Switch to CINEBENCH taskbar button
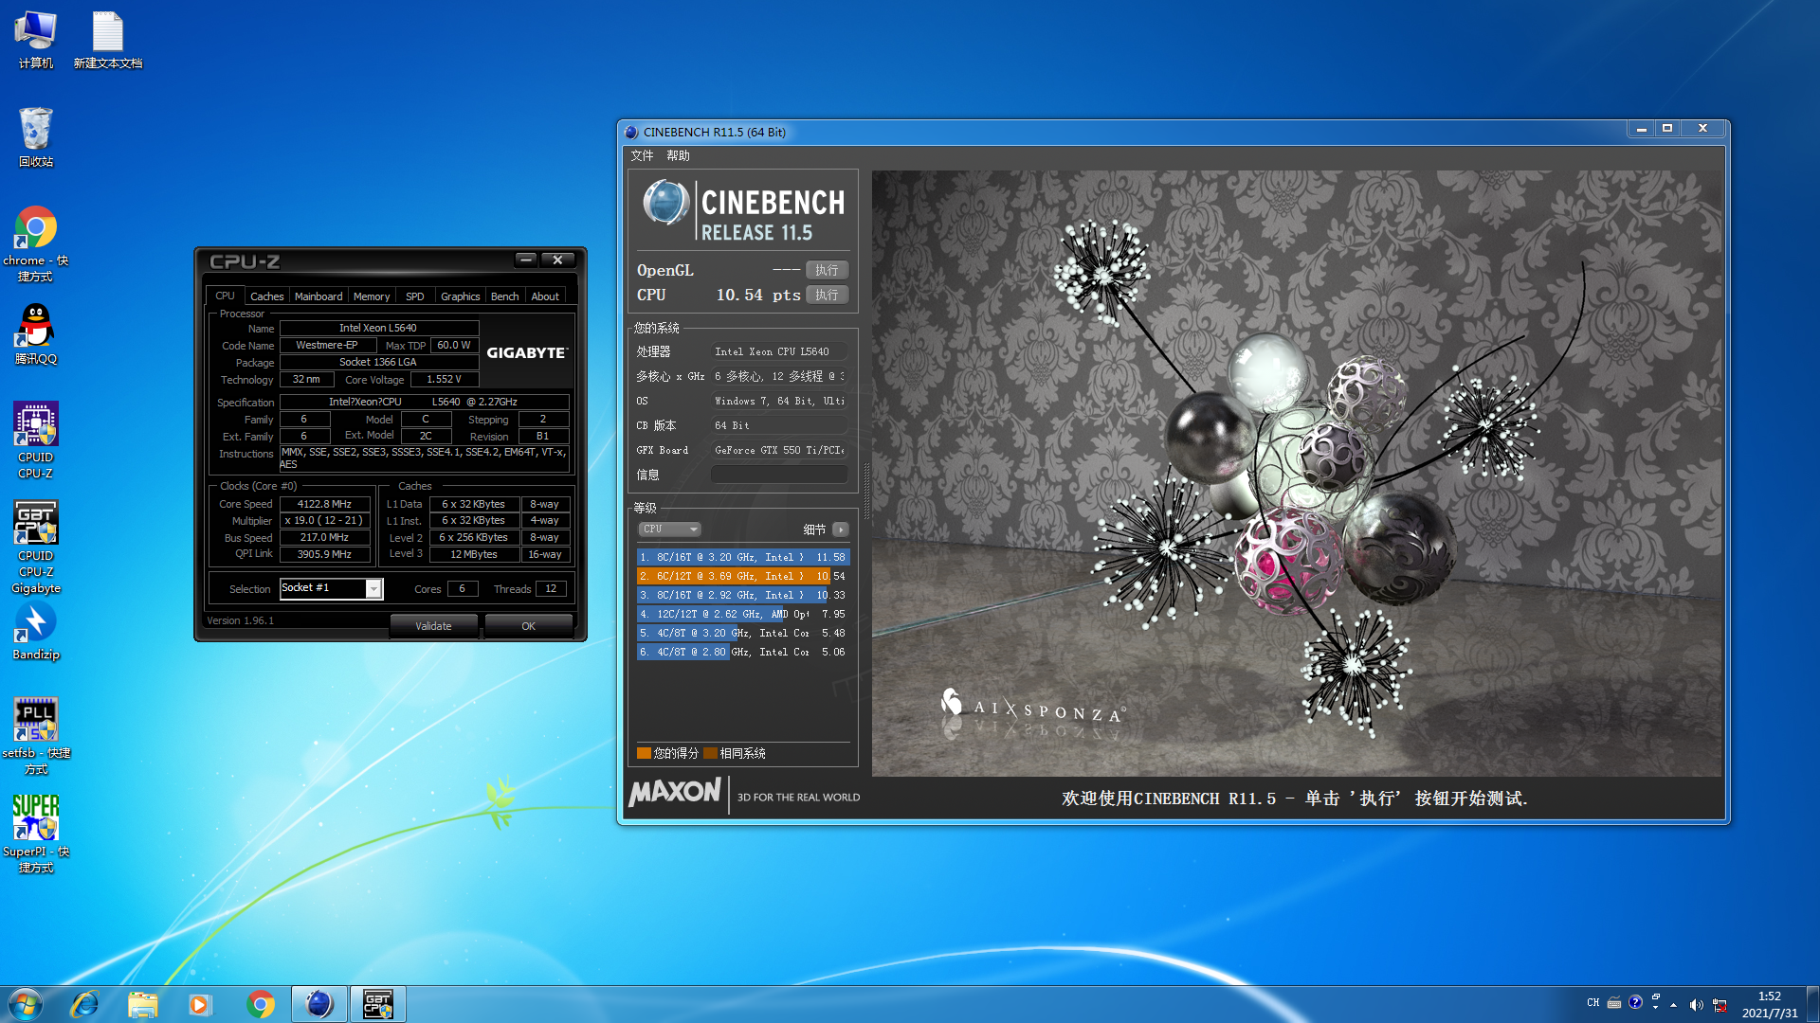 (x=319, y=1004)
